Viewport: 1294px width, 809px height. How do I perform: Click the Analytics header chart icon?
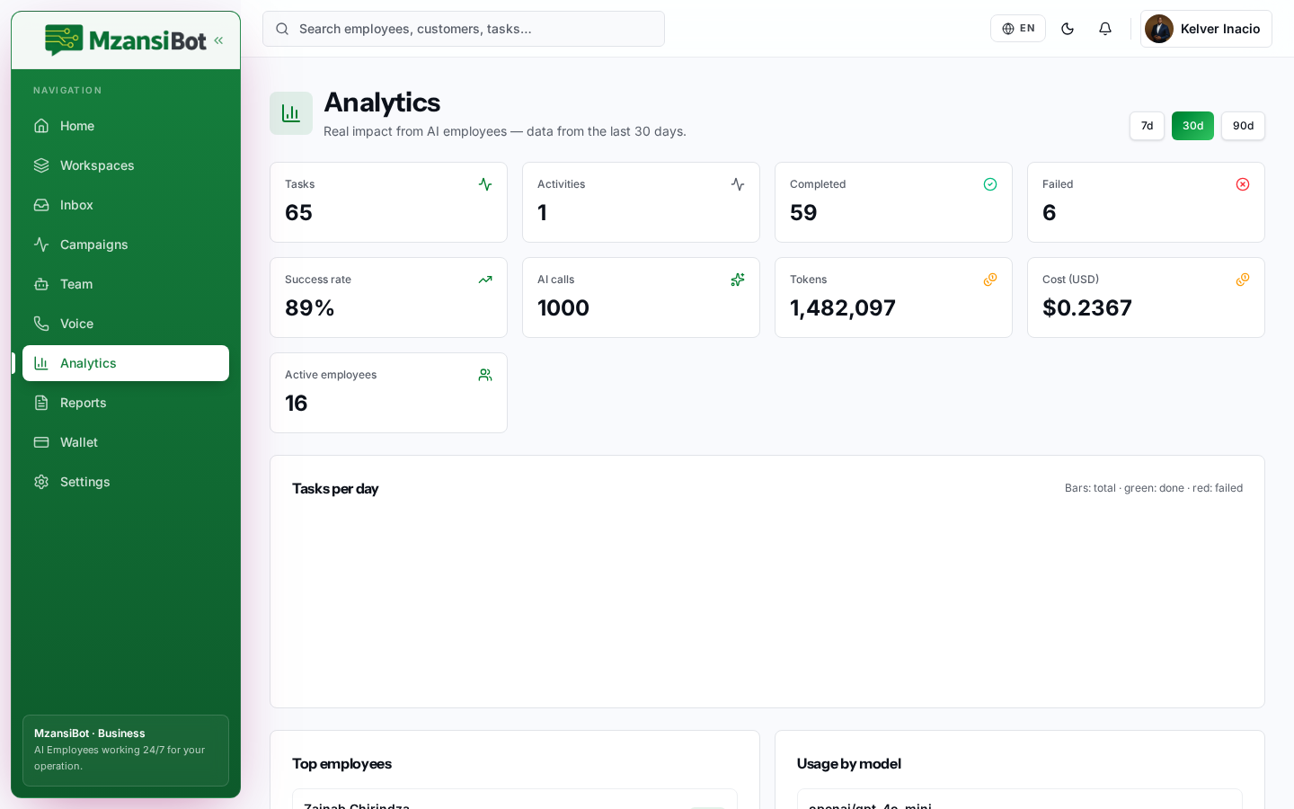point(291,113)
